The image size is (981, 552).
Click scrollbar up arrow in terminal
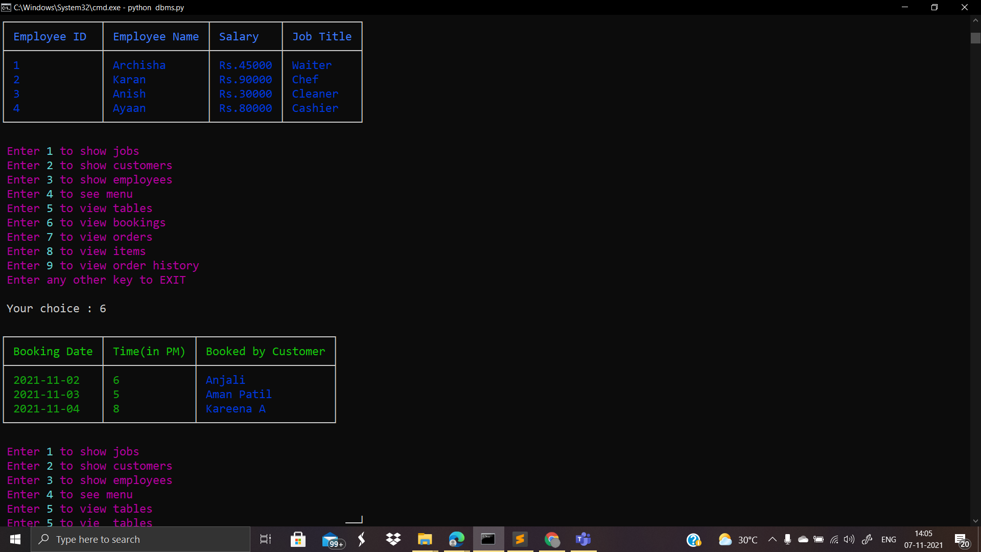(975, 20)
